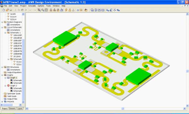The width and height of the screenshot is (189, 114).
Task: Select Optimizer Goals in project tree
Action: click(14, 94)
